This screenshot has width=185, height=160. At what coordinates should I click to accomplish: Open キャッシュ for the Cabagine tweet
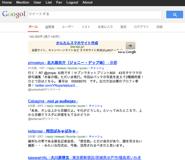click(x=95, y=106)
